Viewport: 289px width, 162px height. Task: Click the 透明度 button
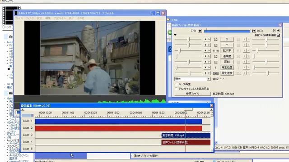coord(227,56)
